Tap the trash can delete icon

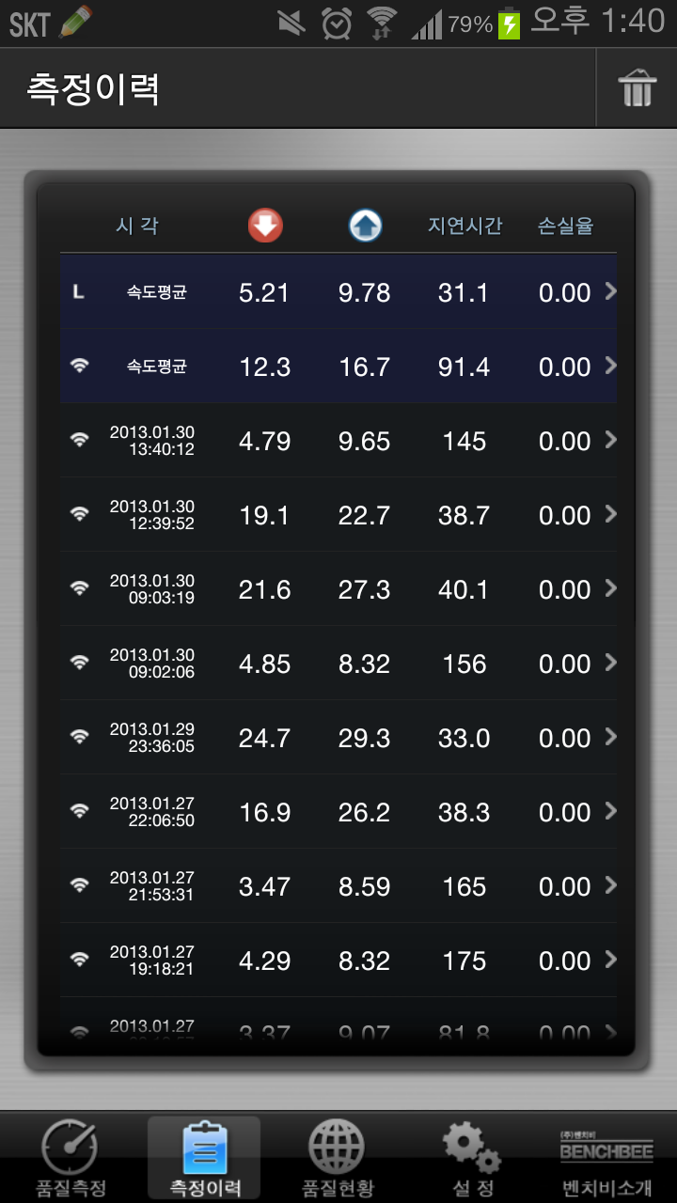(x=637, y=89)
